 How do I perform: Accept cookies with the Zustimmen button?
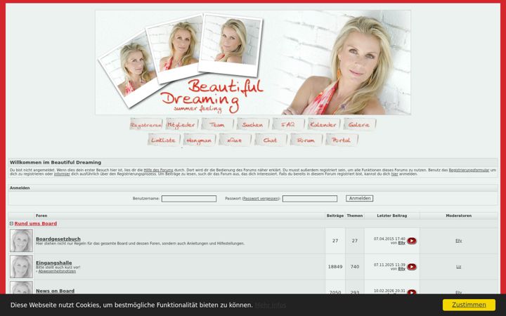tap(469, 305)
